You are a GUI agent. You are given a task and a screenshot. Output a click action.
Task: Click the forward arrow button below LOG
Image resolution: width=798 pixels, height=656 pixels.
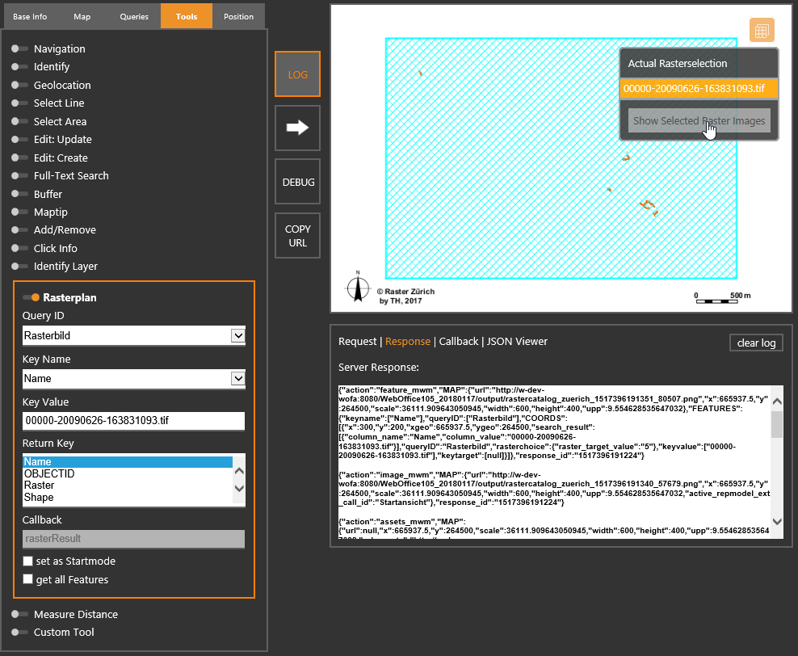pyautogui.click(x=296, y=128)
